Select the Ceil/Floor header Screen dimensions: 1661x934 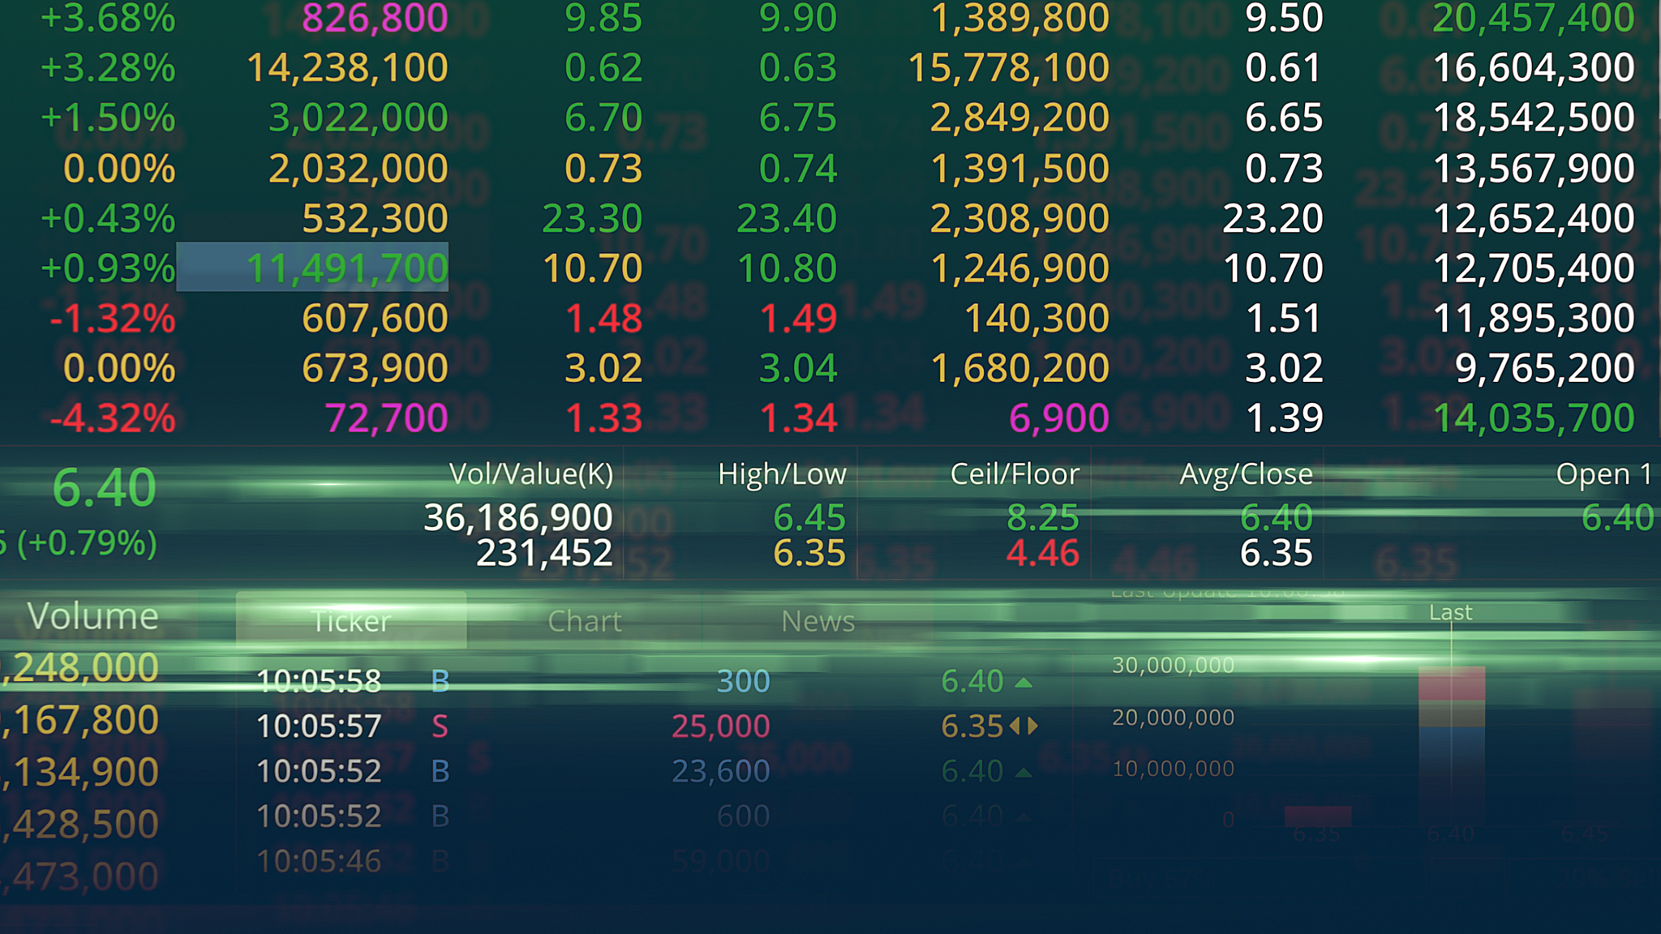(1015, 473)
